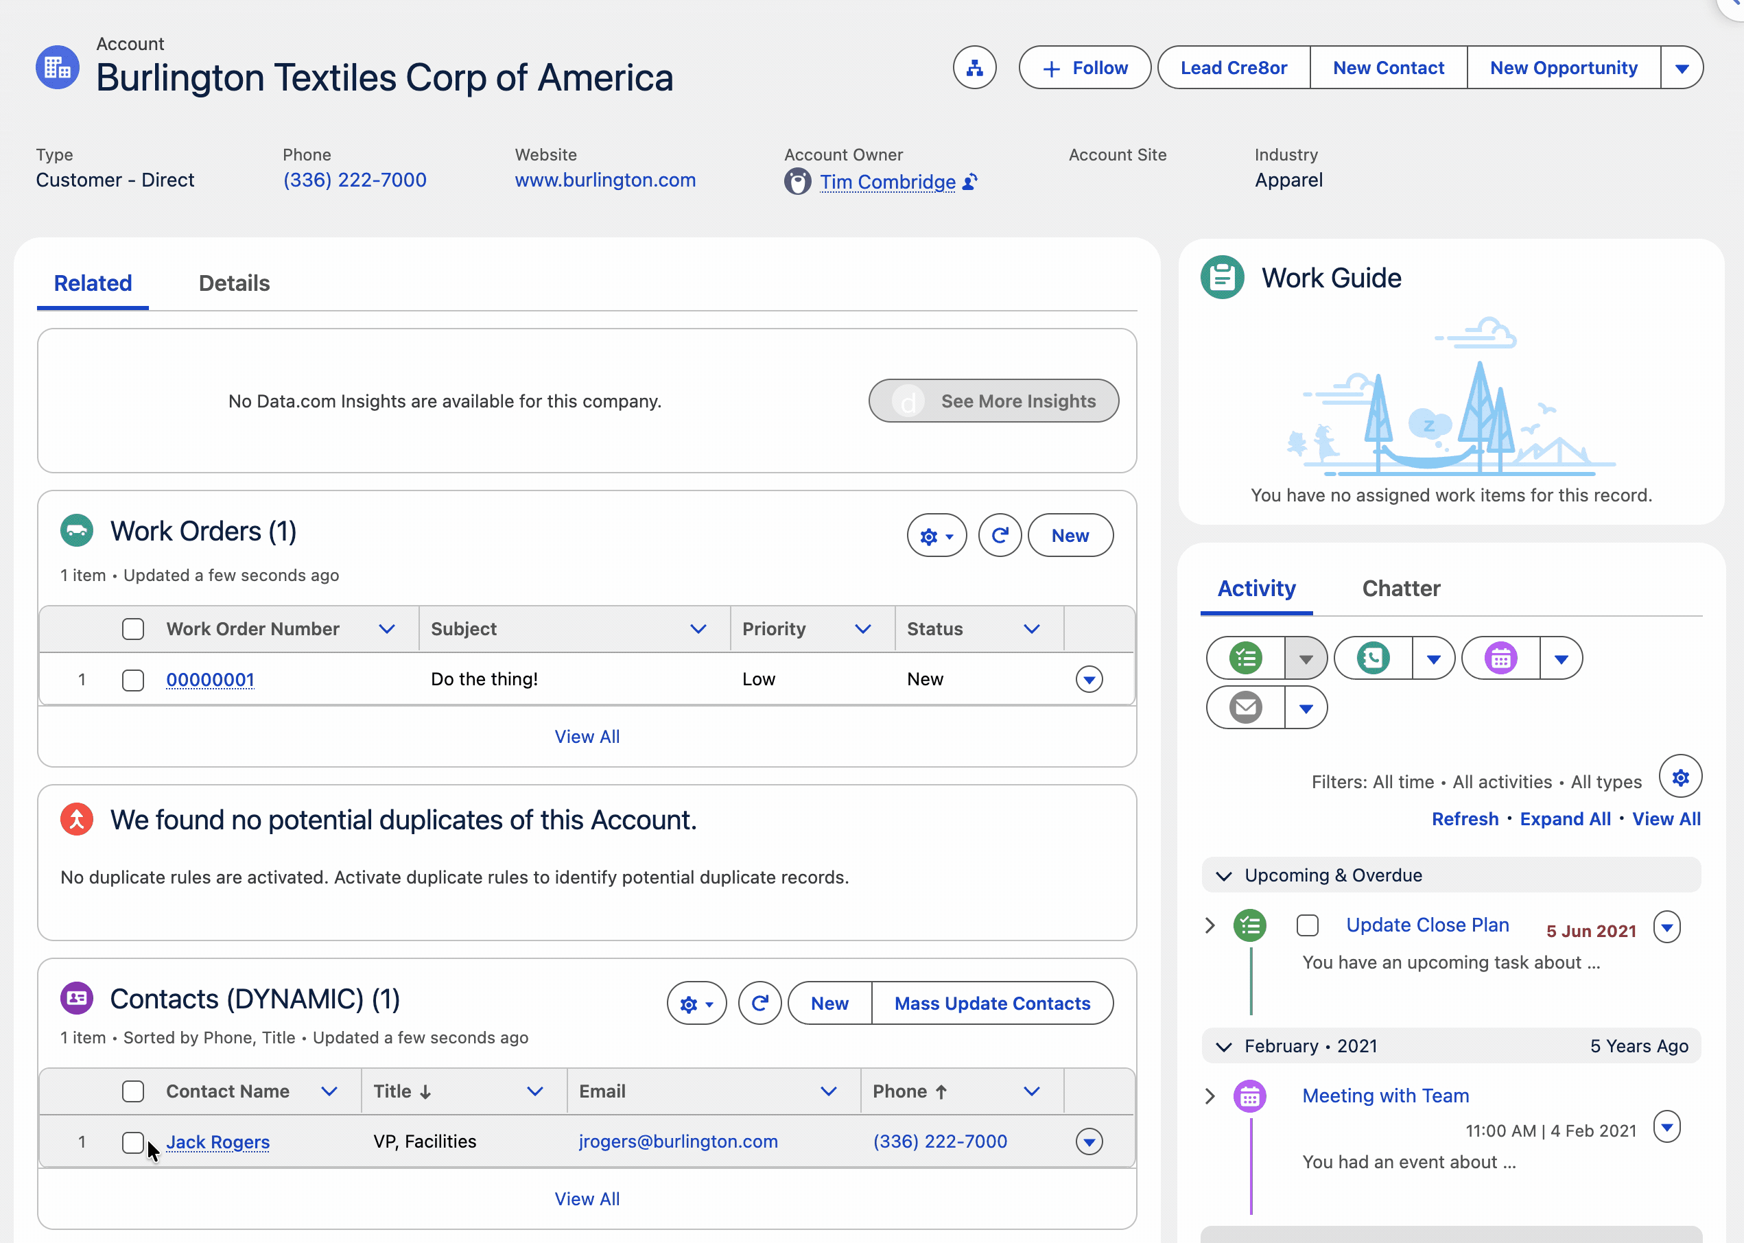Open more actions dropdown next to New Opportunity
The height and width of the screenshot is (1243, 1744).
tap(1681, 67)
